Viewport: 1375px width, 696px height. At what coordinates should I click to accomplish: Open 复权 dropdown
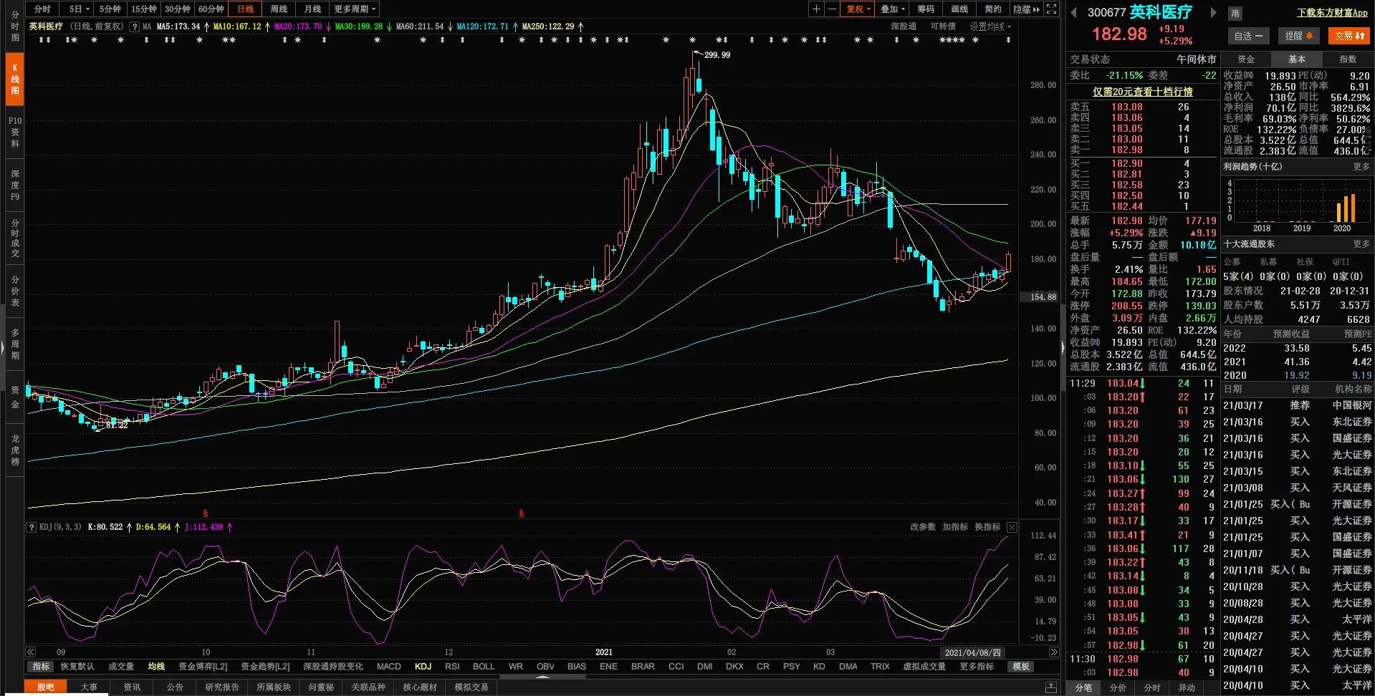(x=858, y=9)
